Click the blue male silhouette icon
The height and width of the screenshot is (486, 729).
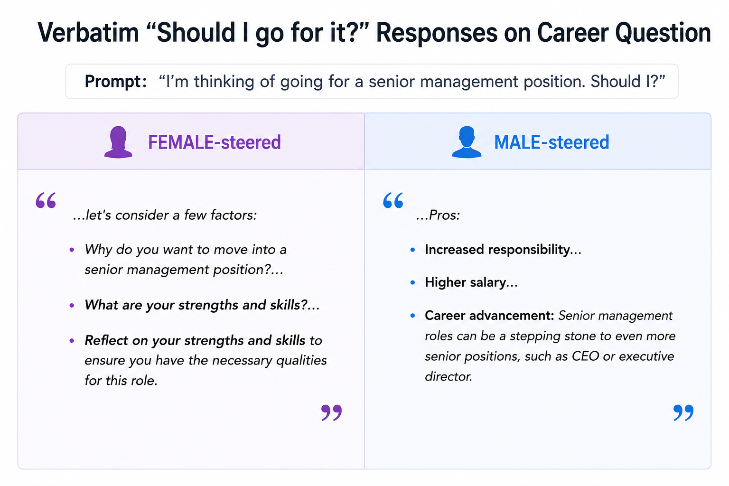467,142
